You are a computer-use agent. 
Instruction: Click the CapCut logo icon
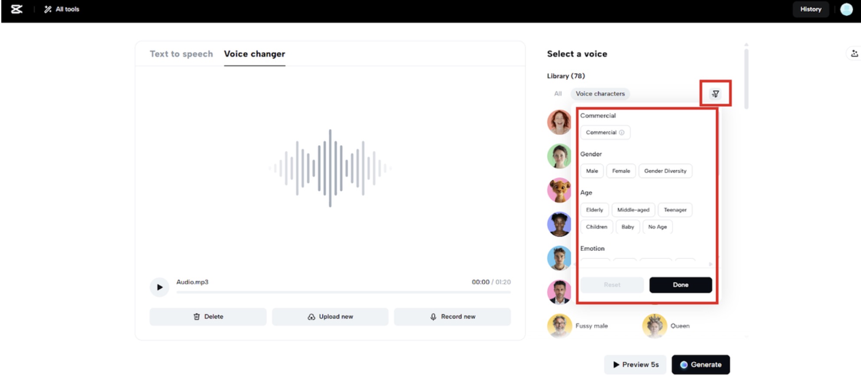[16, 9]
